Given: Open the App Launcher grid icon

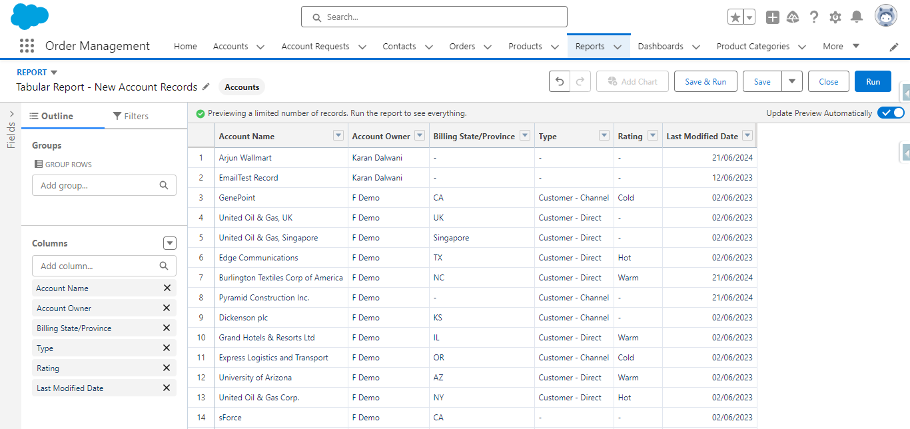Looking at the screenshot, I should click(27, 45).
